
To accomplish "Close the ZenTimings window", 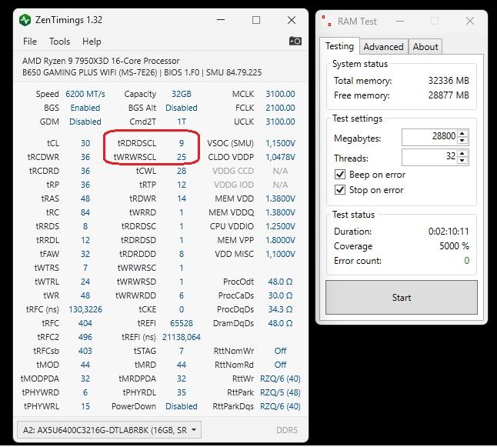I will pyautogui.click(x=292, y=20).
